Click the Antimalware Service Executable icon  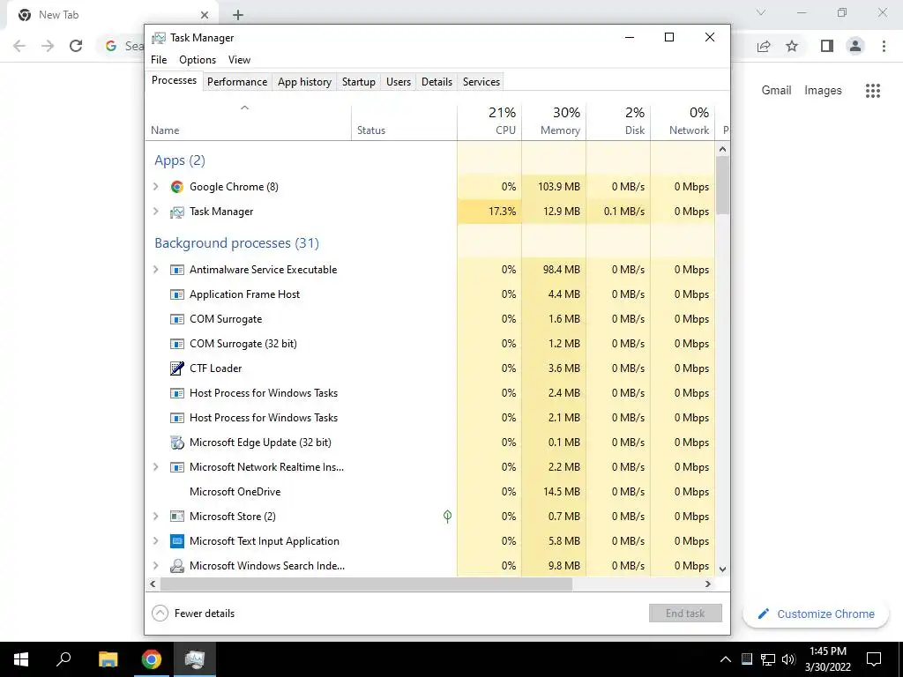(x=176, y=270)
